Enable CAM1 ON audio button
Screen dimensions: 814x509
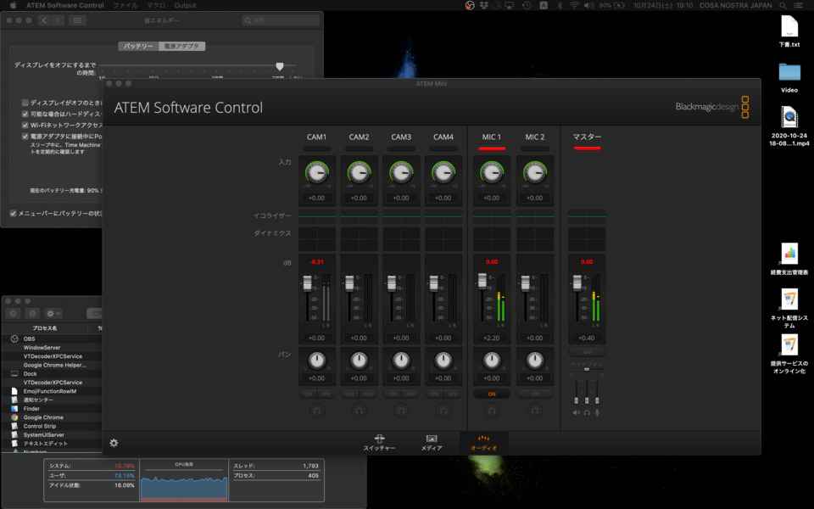point(308,394)
